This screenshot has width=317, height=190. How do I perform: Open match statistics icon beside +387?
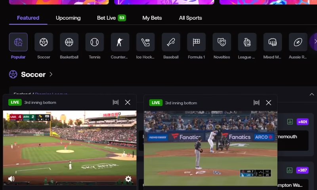pyautogui.click(x=290, y=170)
